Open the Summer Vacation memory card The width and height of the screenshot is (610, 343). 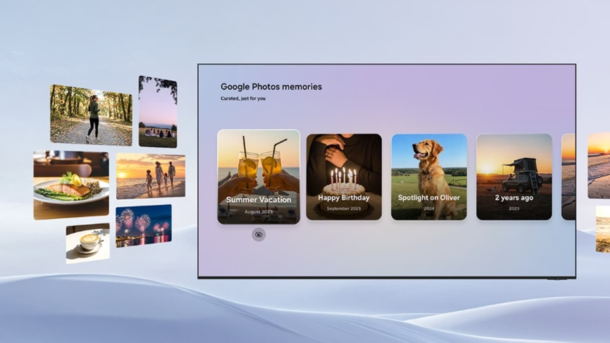259,177
